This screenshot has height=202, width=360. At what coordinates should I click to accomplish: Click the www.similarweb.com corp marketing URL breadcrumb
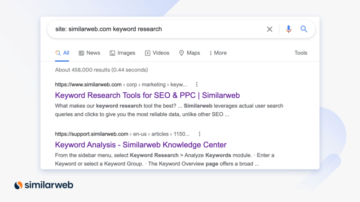point(121,85)
